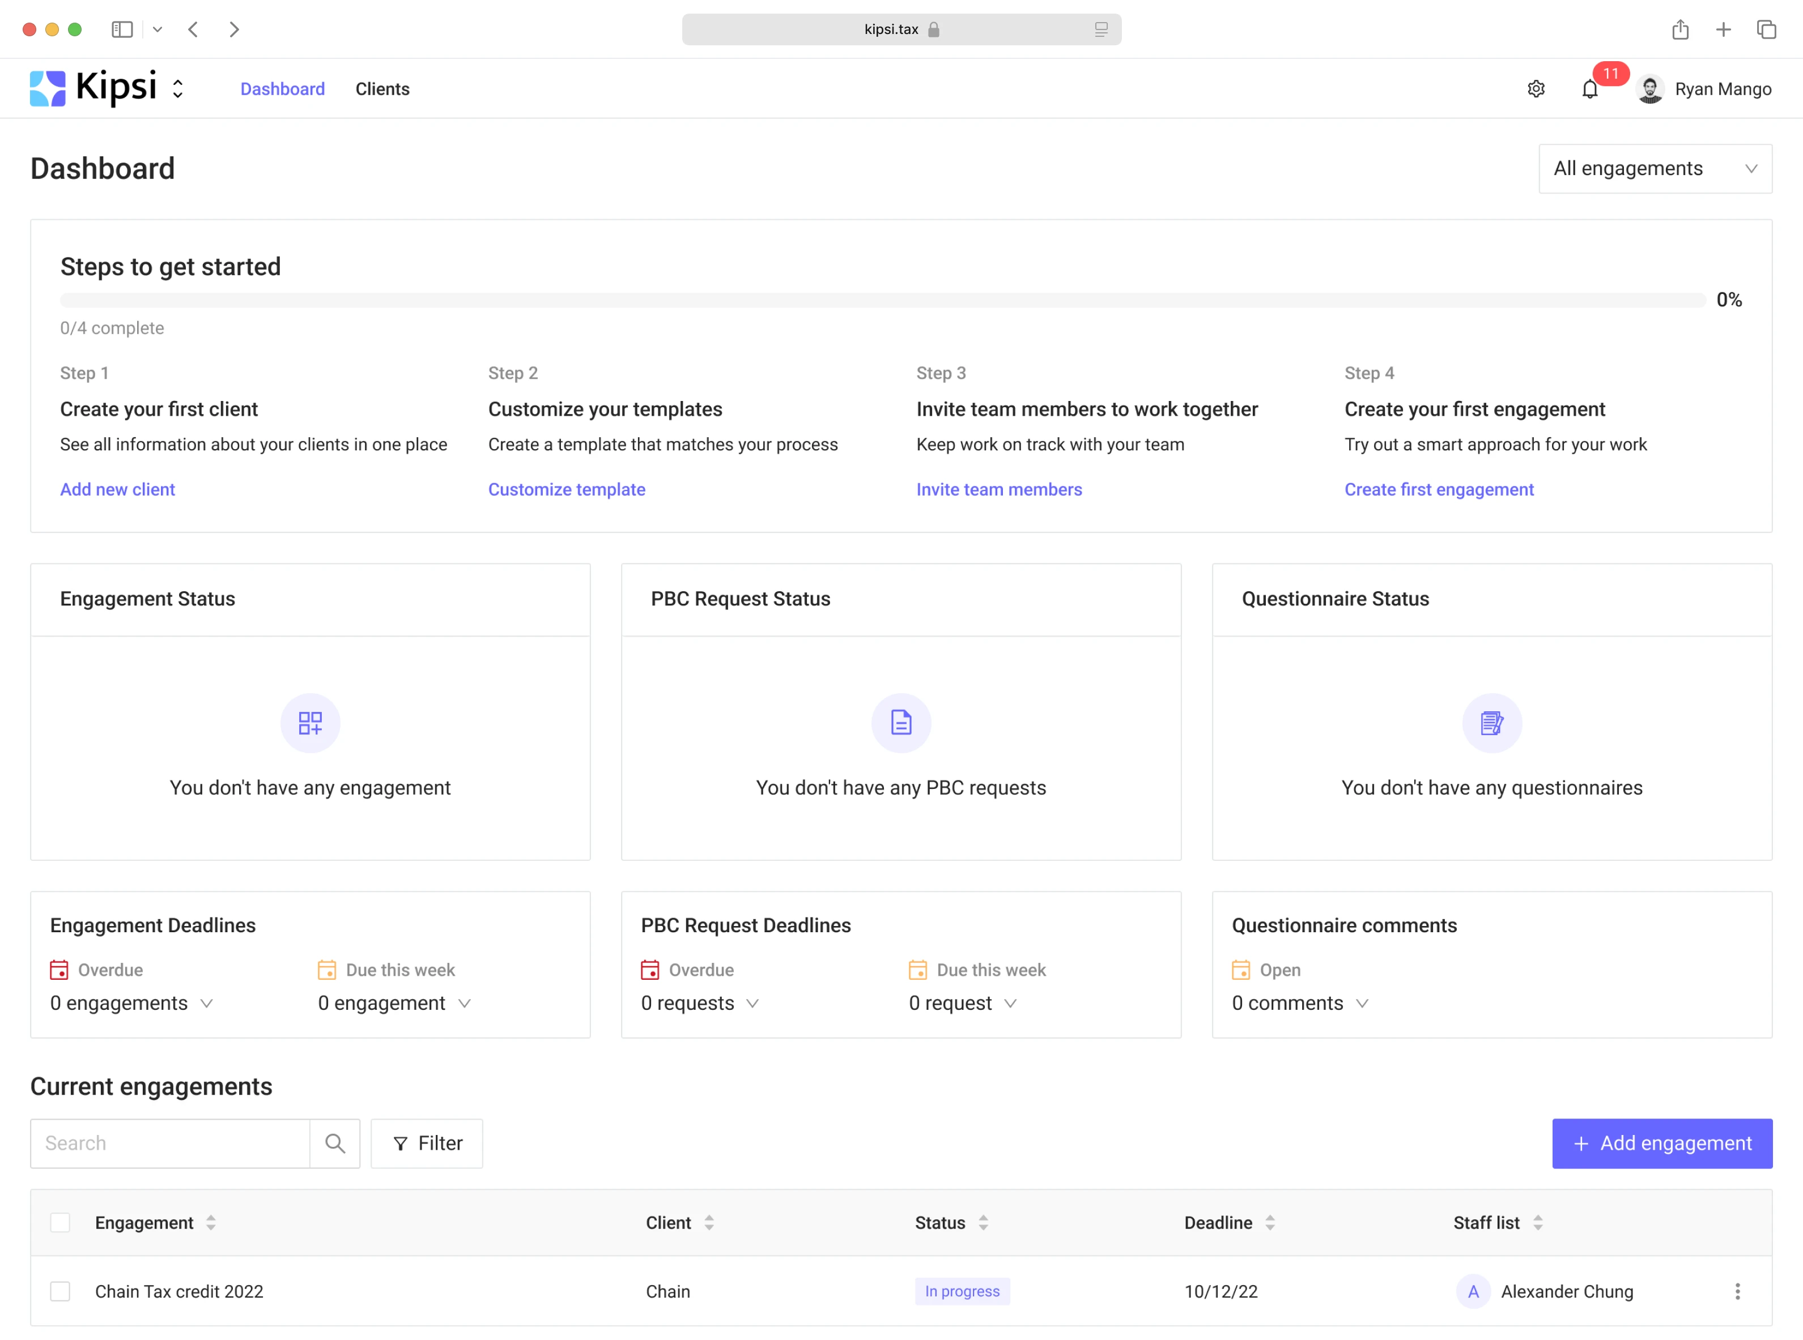The height and width of the screenshot is (1340, 1803).
Task: Open the notifications bell
Action: pos(1589,89)
